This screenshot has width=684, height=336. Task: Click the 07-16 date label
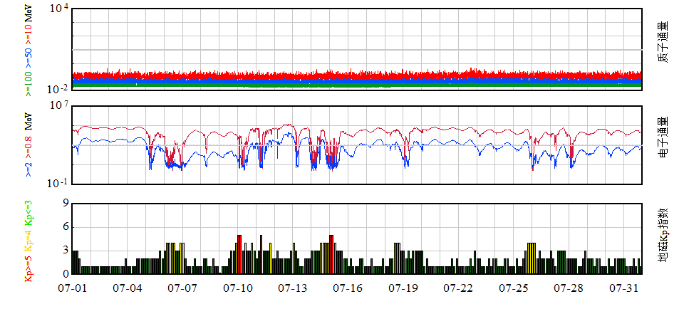pos(348,288)
